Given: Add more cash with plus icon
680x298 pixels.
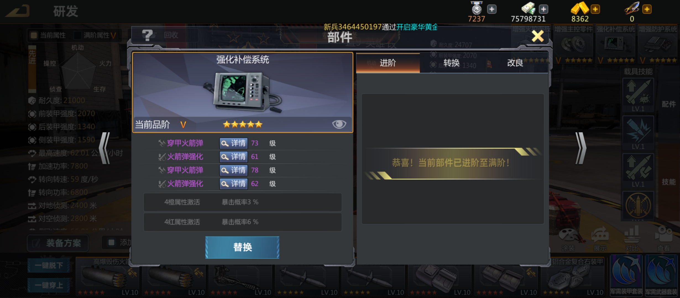Looking at the screenshot, I should 543,9.
